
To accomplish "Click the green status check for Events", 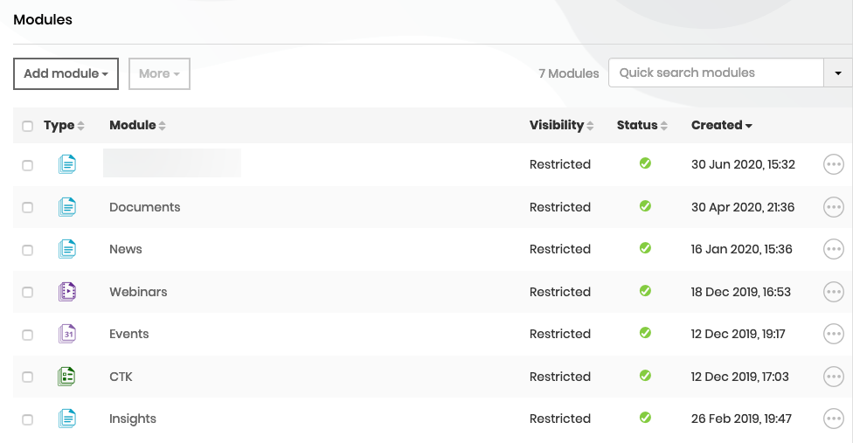I will [x=645, y=333].
